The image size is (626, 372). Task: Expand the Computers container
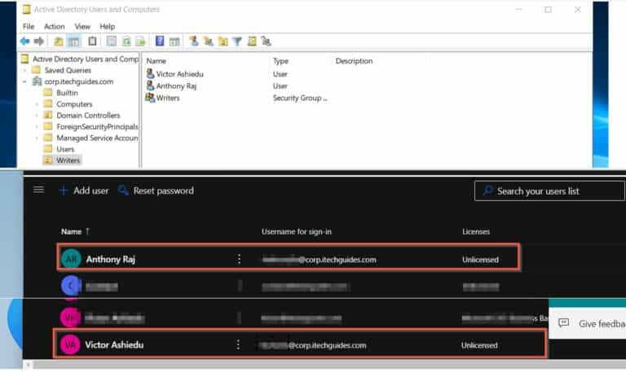(37, 104)
